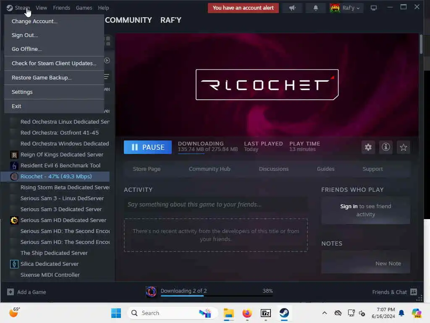Click Add a Game
The image size is (430, 323).
tap(26, 292)
